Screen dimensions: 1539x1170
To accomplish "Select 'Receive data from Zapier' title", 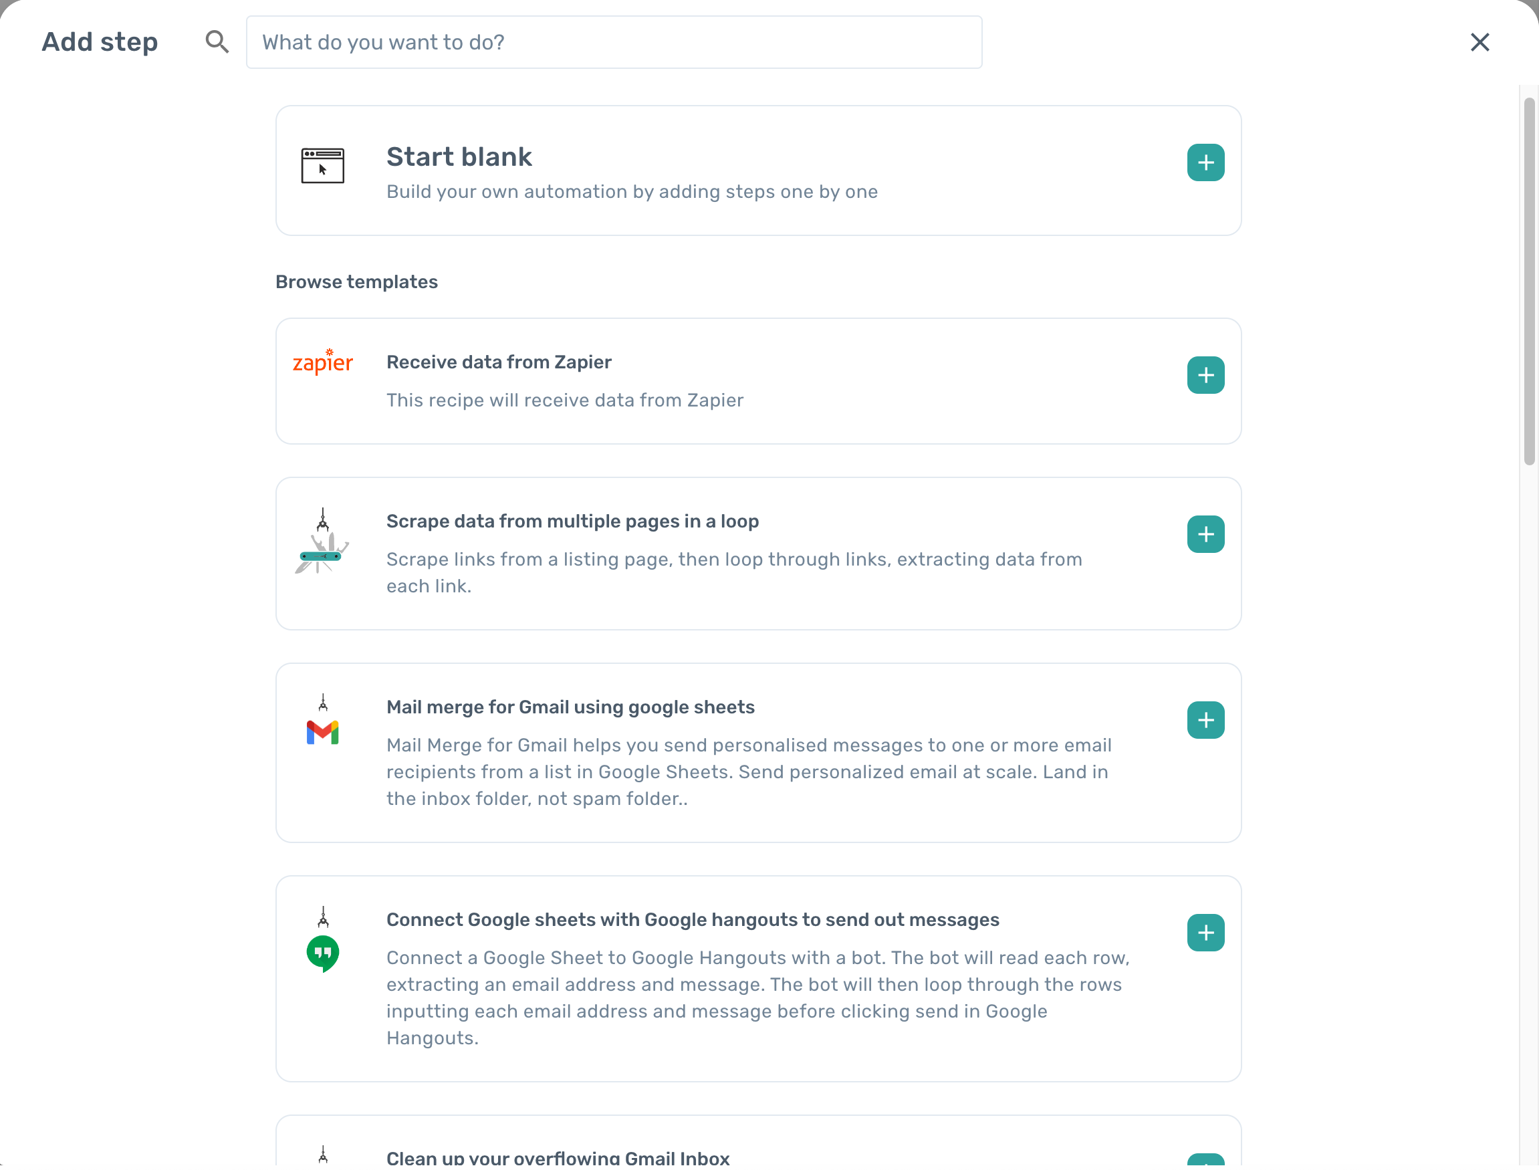I will (x=499, y=363).
